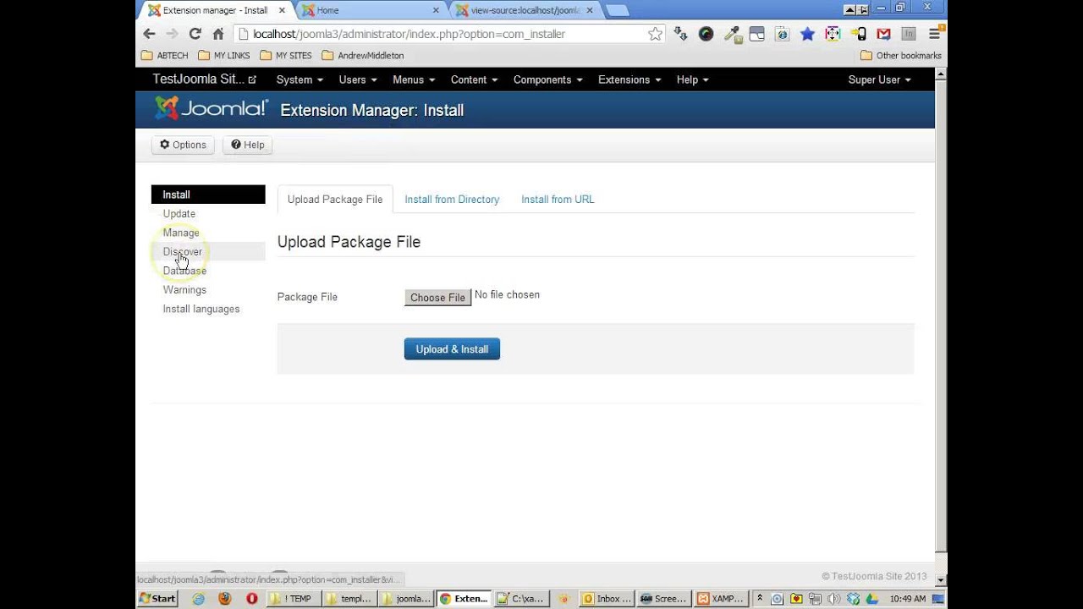
Task: Click the TestJoomla Site link
Action: pyautogui.click(x=204, y=79)
